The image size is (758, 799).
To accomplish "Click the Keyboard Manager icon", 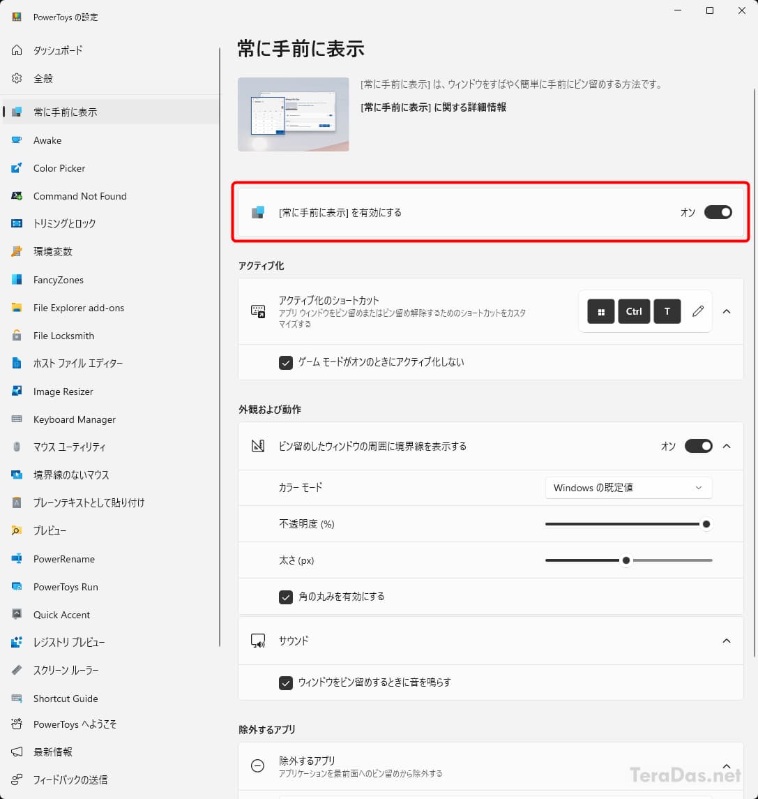I will pos(17,419).
